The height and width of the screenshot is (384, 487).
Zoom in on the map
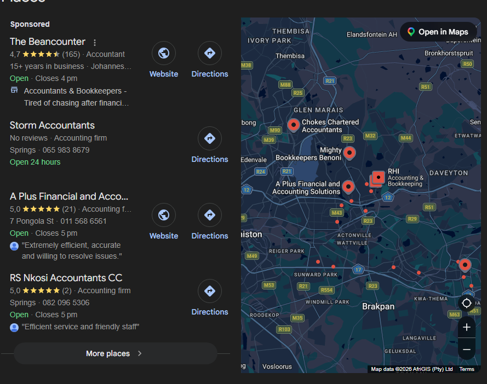(467, 327)
